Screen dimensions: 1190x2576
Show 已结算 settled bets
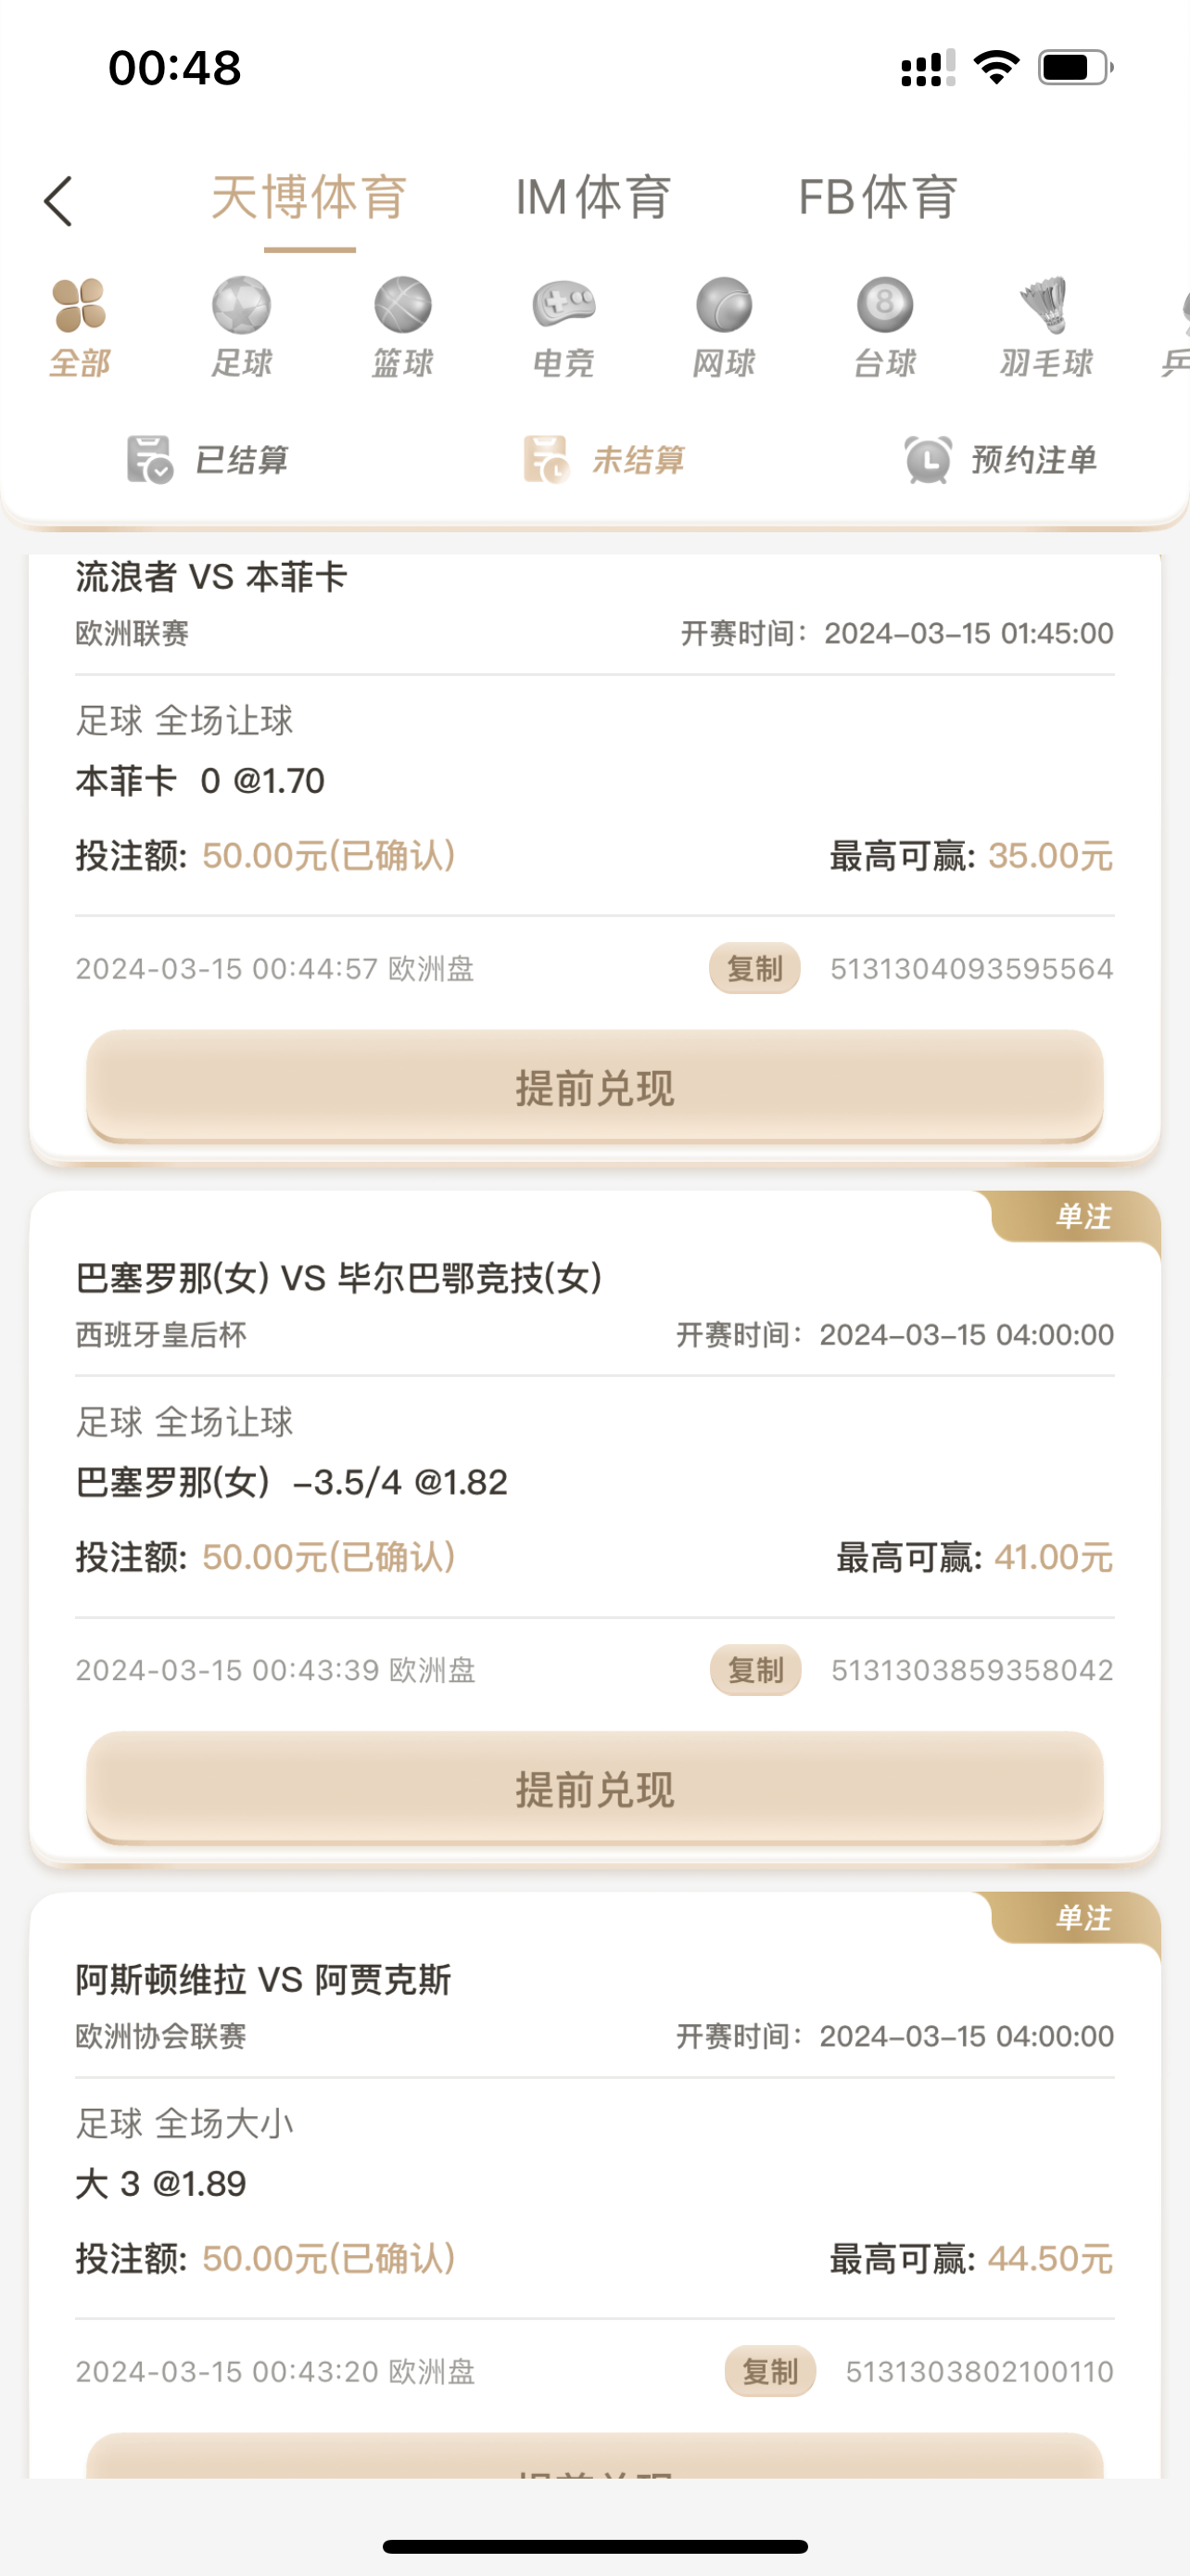pyautogui.click(x=208, y=460)
